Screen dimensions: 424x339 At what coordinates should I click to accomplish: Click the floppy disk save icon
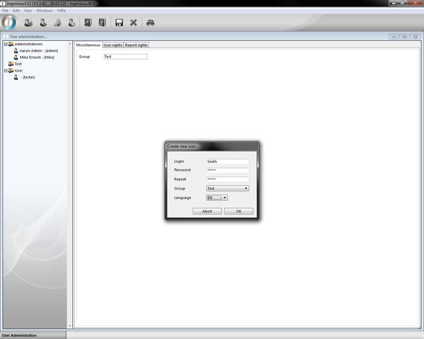click(119, 23)
